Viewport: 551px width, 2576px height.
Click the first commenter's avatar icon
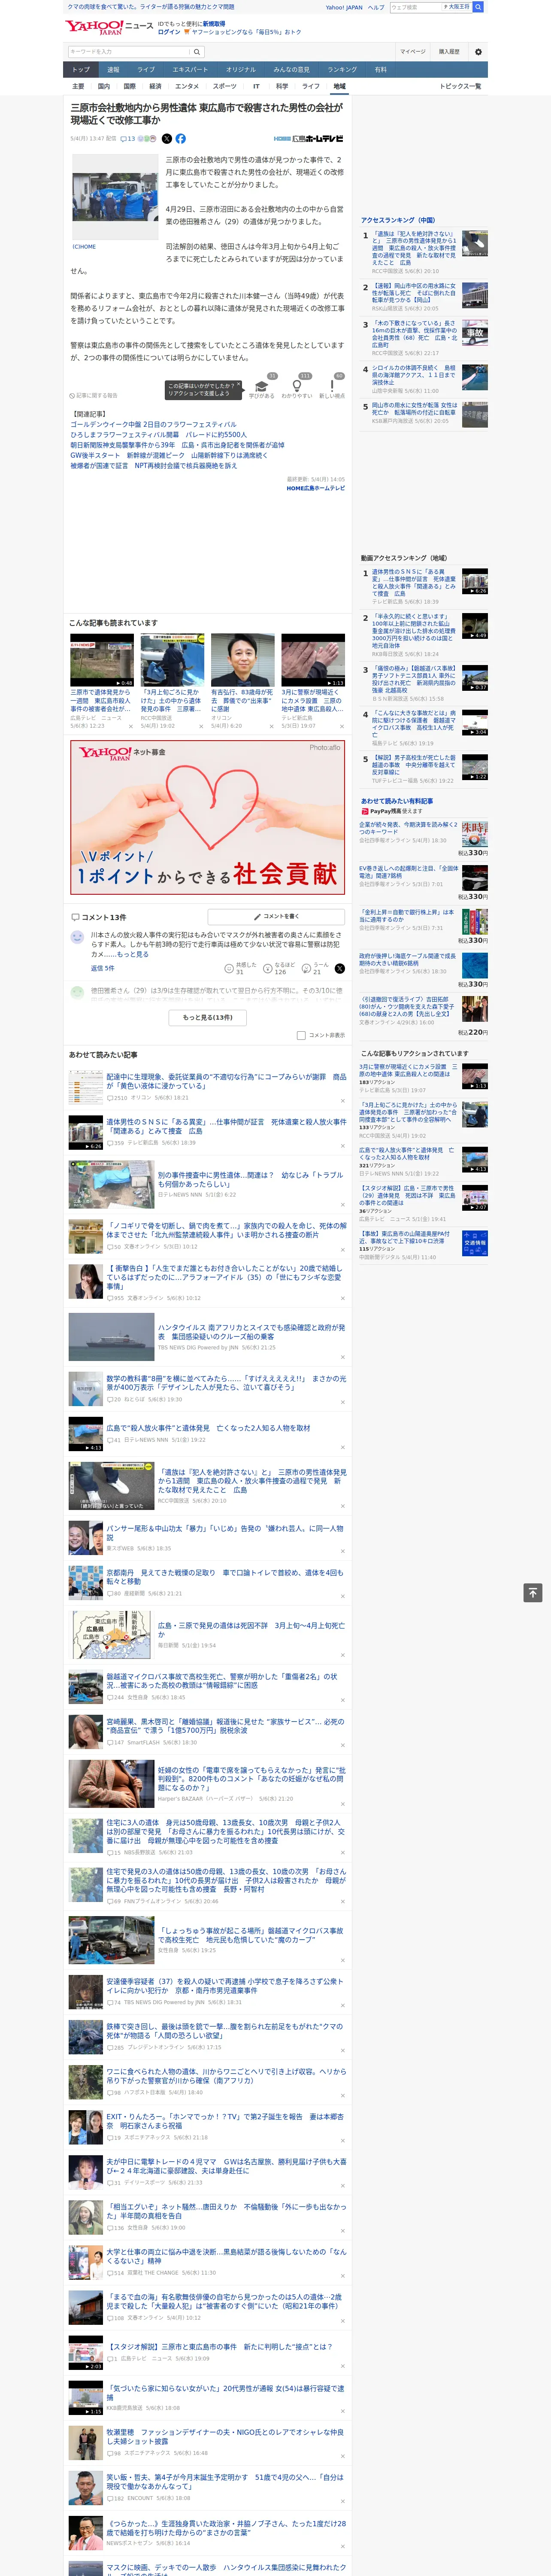pyautogui.click(x=77, y=937)
